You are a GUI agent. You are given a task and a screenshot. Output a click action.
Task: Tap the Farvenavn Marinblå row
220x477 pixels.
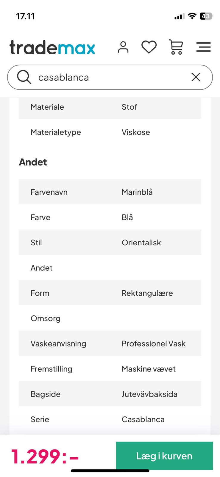(x=110, y=192)
